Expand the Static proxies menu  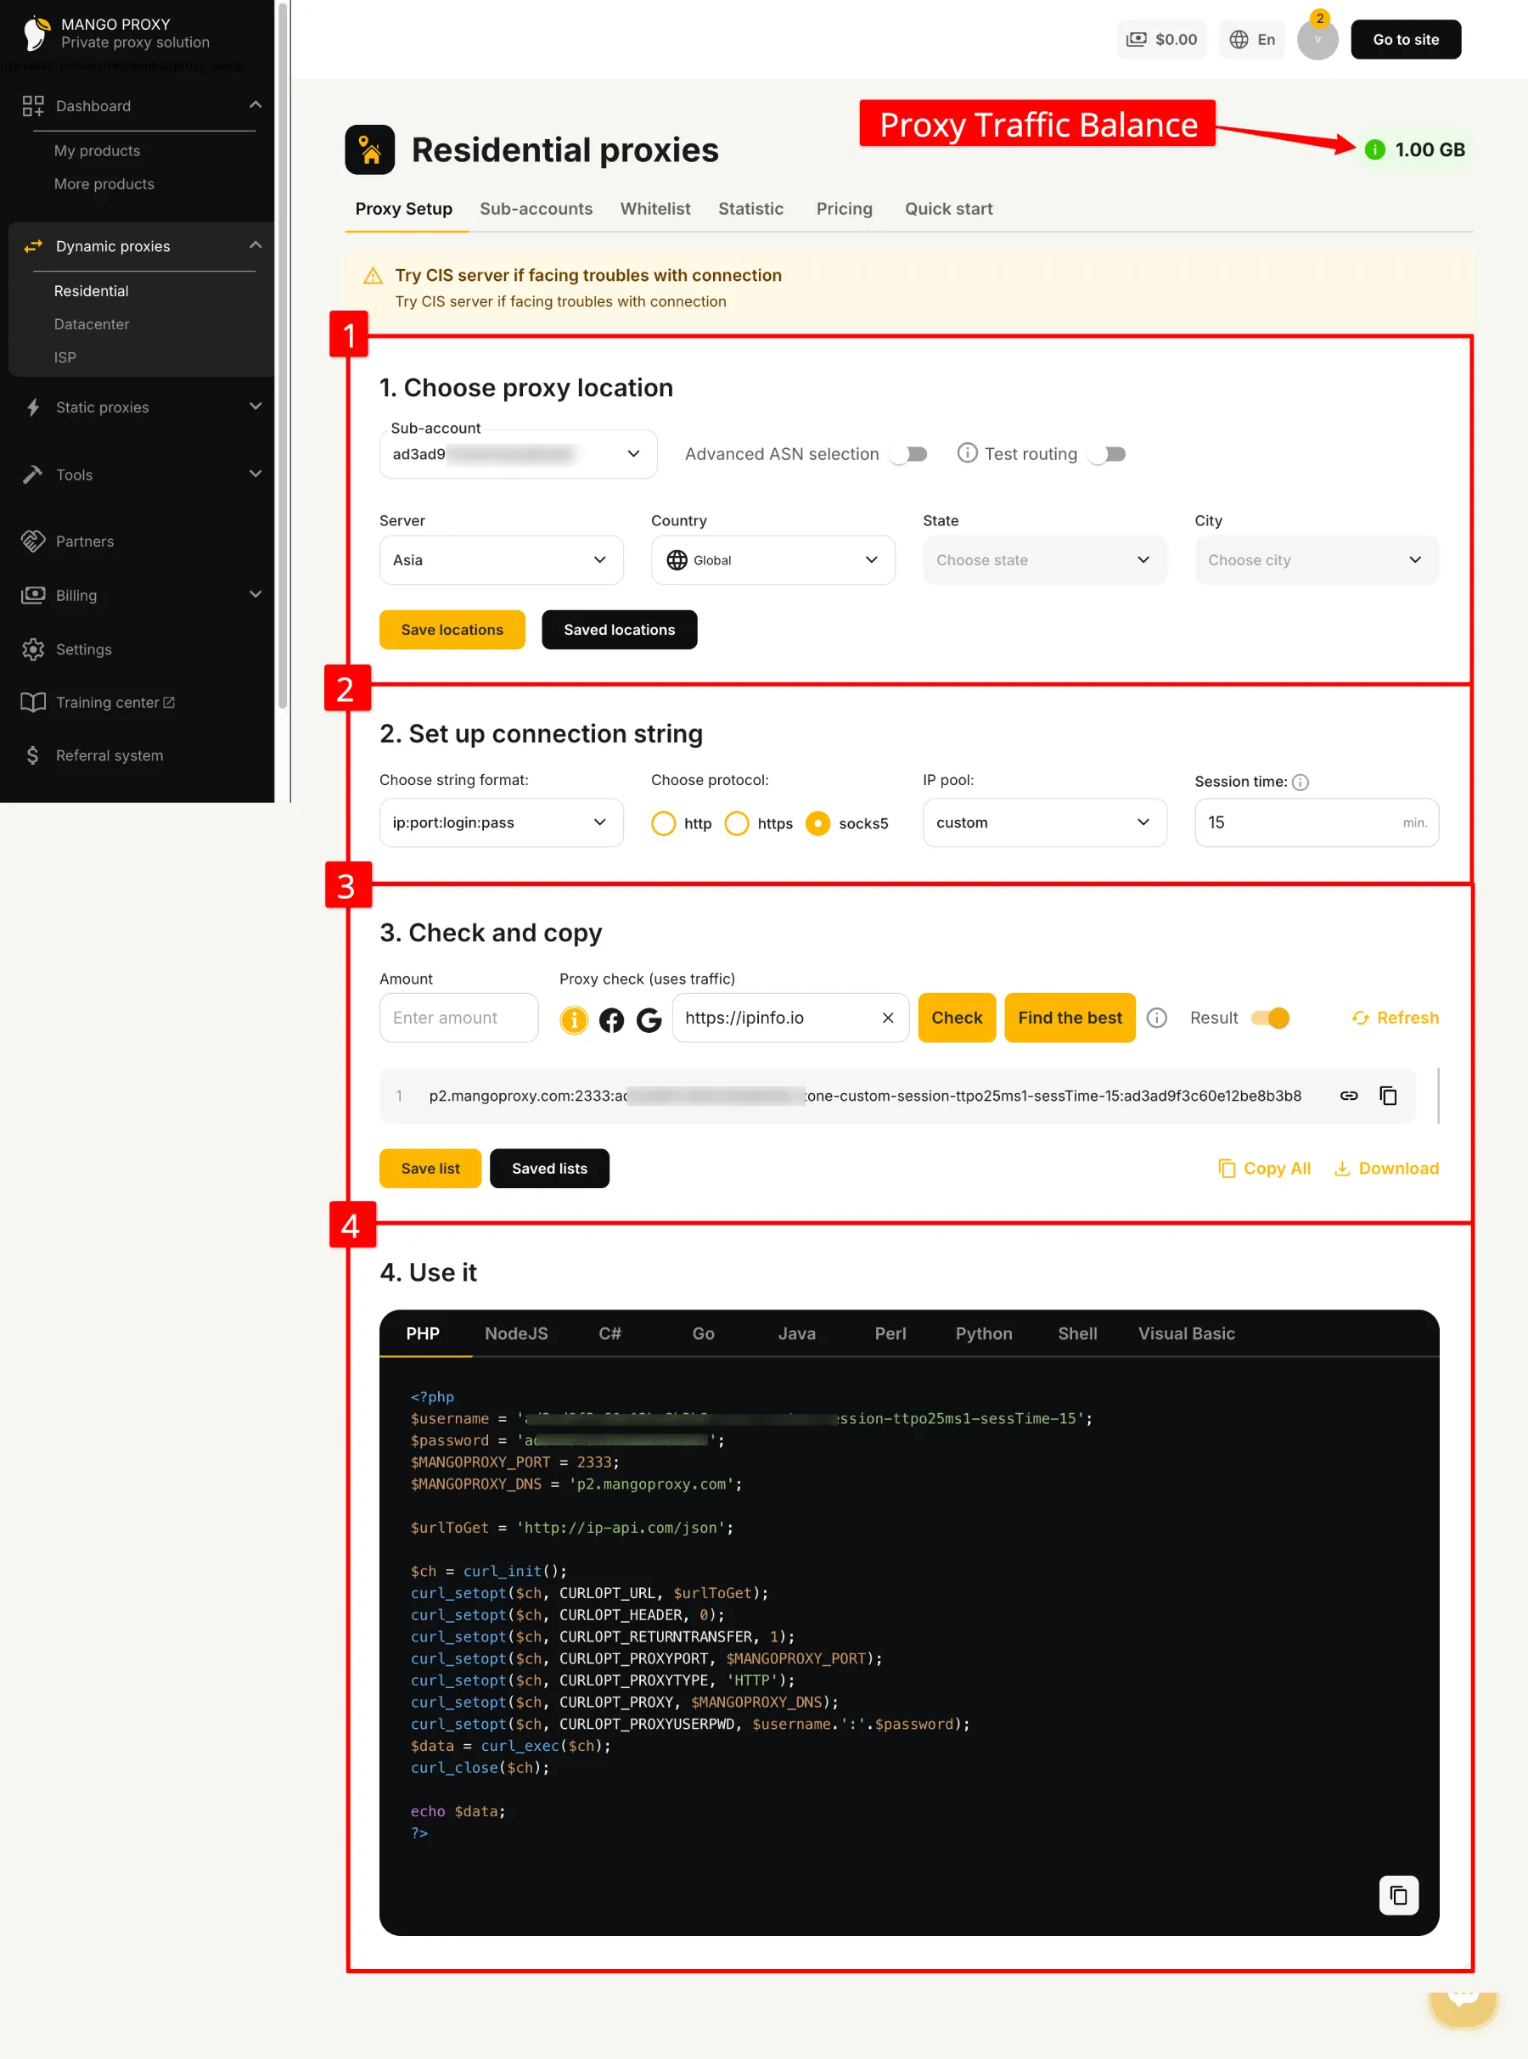point(256,407)
